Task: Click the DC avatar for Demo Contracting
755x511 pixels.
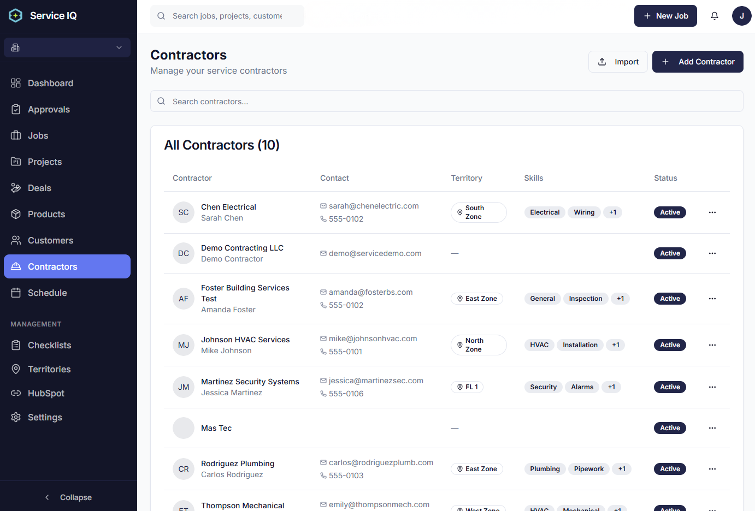Action: [184, 253]
